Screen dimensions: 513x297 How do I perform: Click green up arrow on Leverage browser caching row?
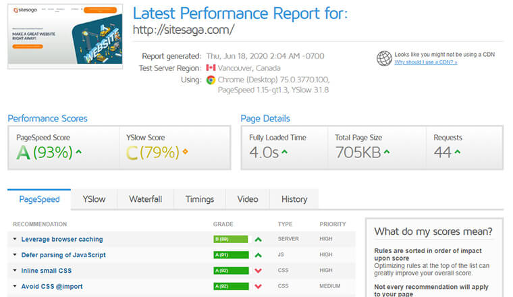pyautogui.click(x=258, y=239)
